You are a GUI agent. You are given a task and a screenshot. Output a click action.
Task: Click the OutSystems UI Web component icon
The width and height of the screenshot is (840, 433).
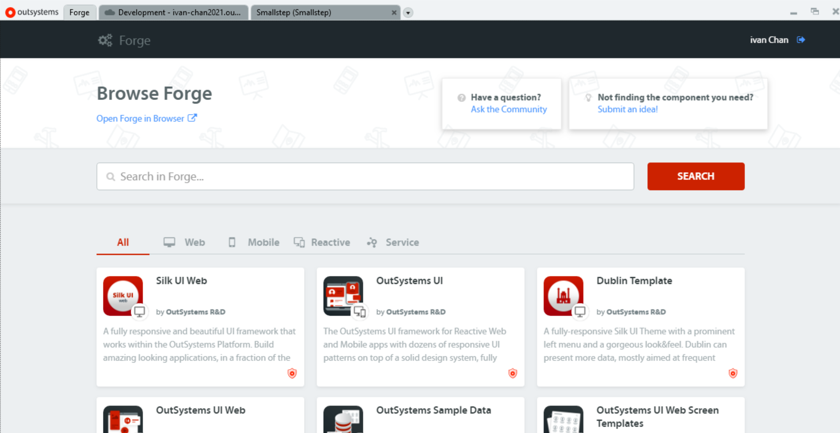tap(123, 419)
